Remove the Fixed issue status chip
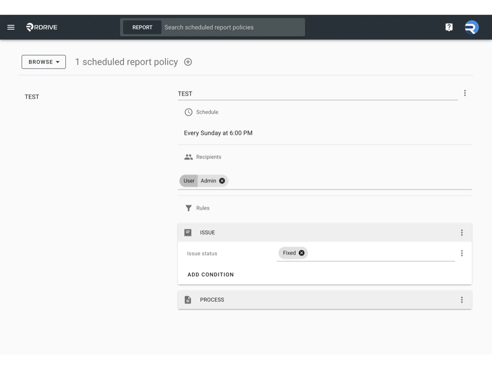The image size is (492, 369). pos(301,252)
